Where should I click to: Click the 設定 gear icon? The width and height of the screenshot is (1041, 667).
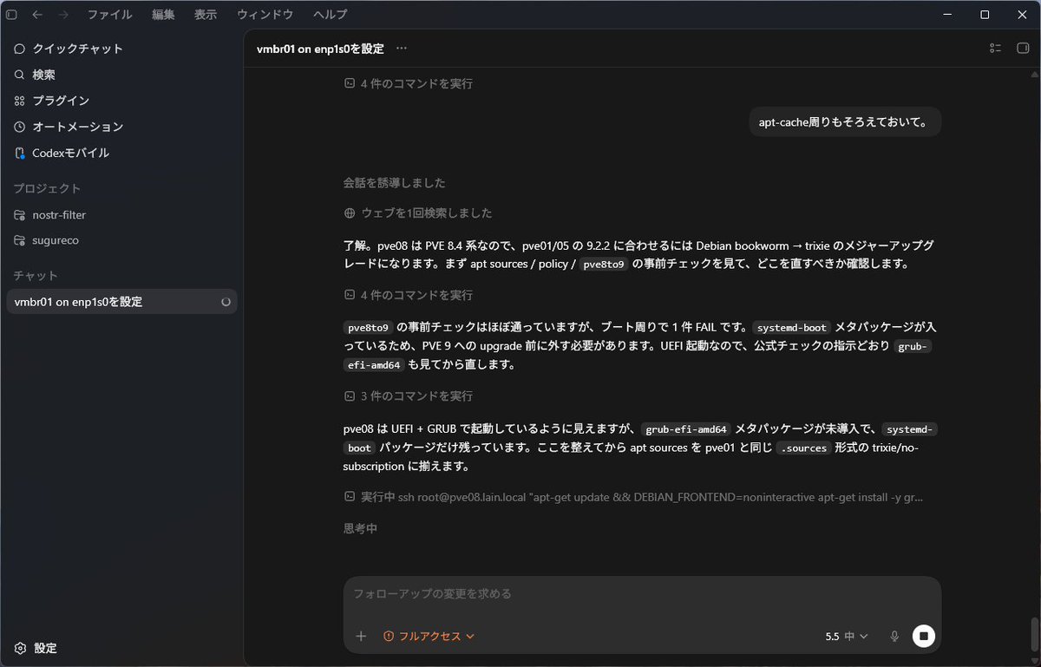(20, 648)
